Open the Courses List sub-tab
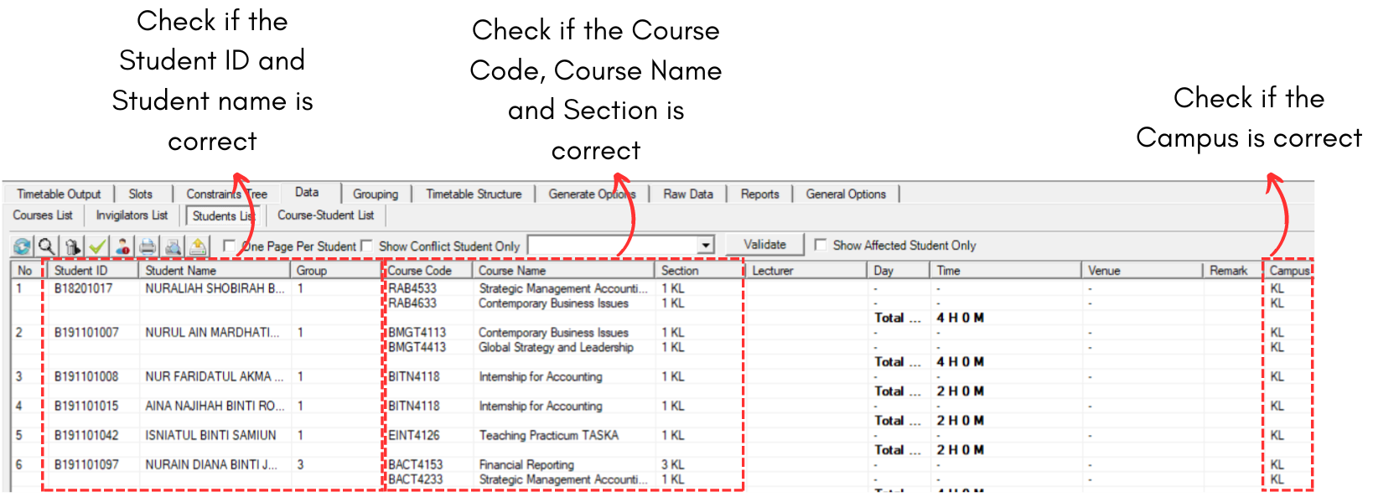Viewport: 1373px width, 497px height. coord(43,215)
